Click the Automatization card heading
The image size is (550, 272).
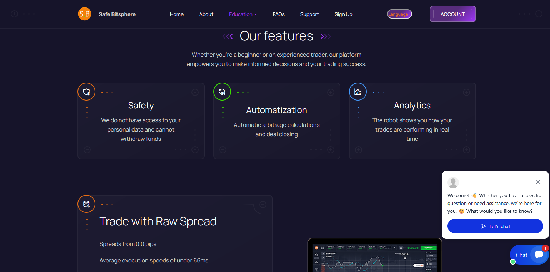(277, 110)
